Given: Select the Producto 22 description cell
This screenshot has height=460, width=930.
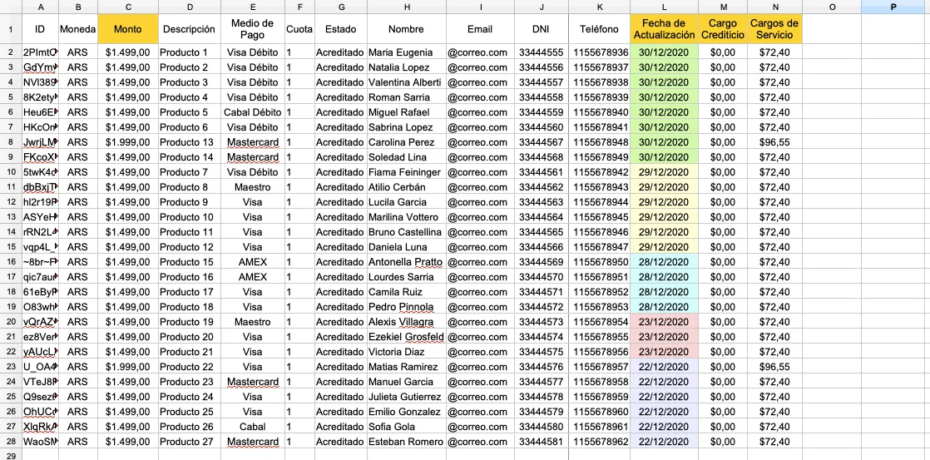Looking at the screenshot, I should pyautogui.click(x=189, y=367).
